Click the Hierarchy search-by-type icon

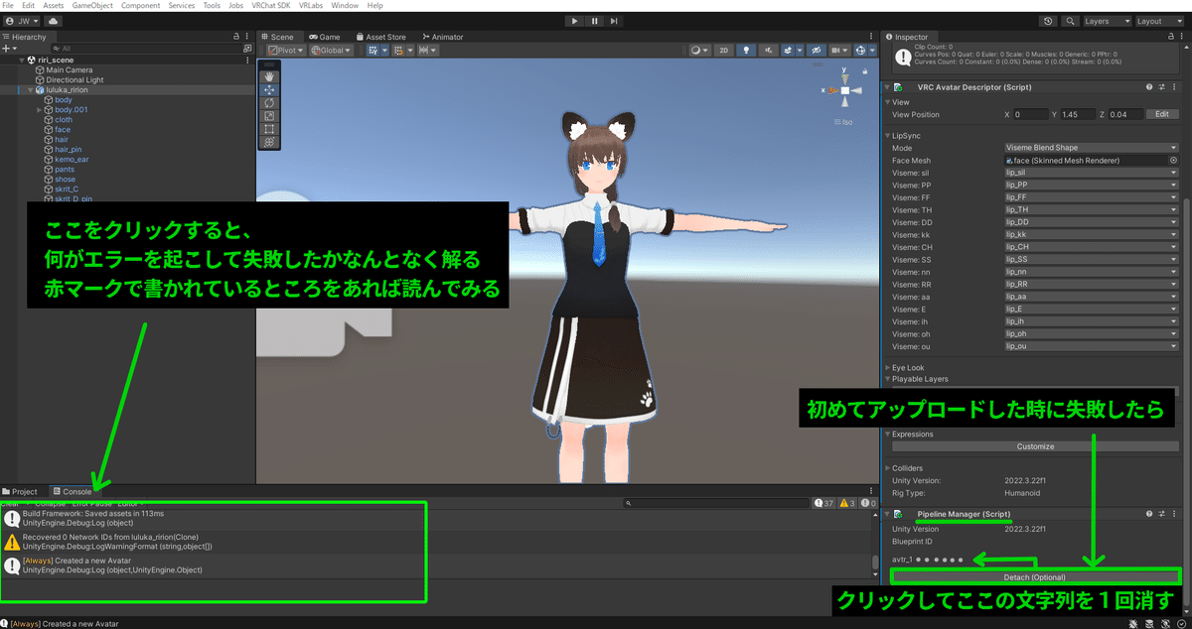(247, 48)
